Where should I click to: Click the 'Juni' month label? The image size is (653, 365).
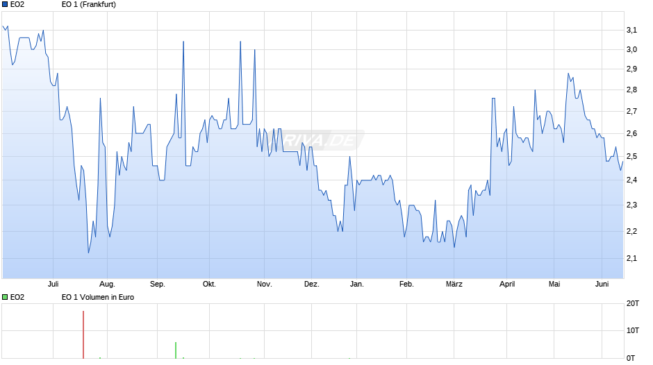[602, 285]
